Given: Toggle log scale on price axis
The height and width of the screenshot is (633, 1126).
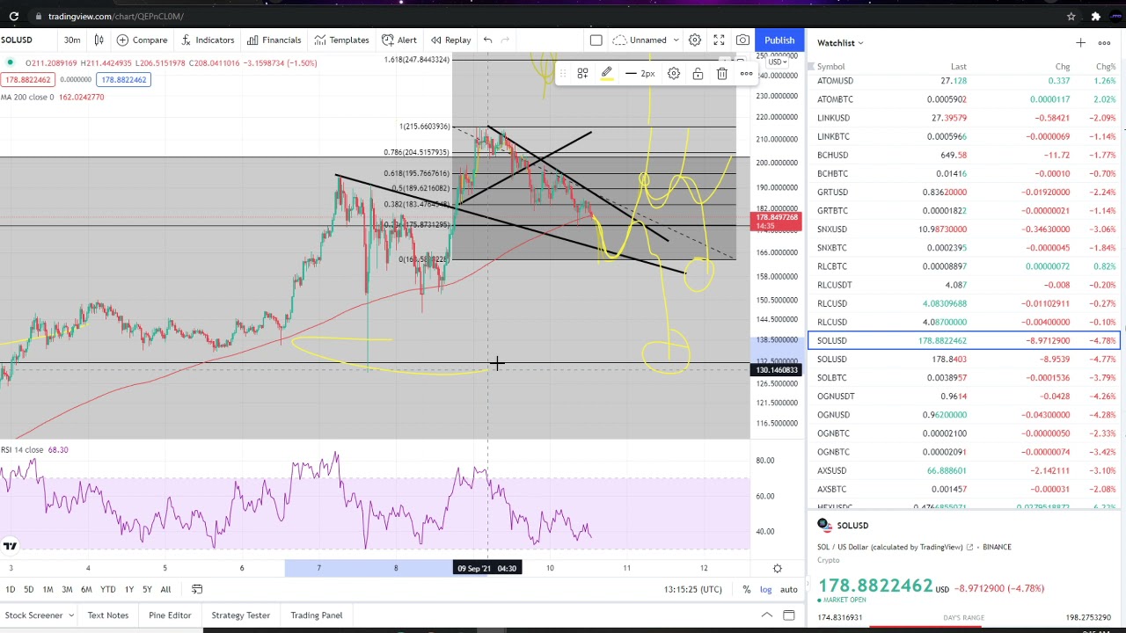Looking at the screenshot, I should [x=765, y=590].
